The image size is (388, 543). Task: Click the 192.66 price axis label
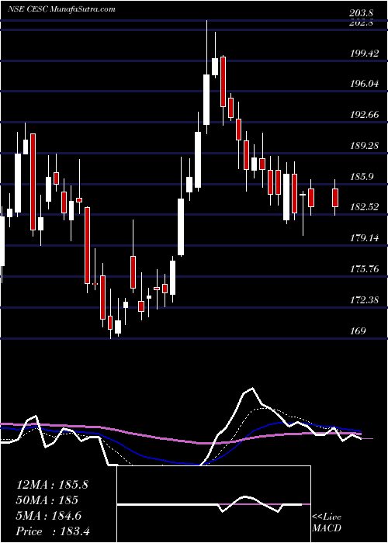pos(364,114)
